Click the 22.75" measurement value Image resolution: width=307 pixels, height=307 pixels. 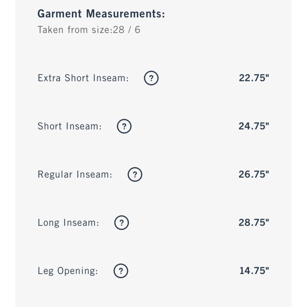[254, 78]
